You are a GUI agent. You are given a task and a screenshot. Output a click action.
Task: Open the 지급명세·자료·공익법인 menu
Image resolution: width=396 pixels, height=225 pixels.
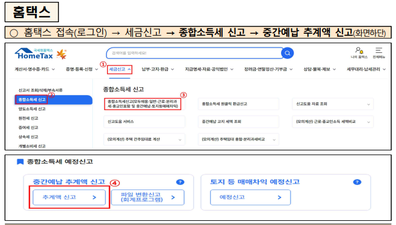(x=209, y=69)
